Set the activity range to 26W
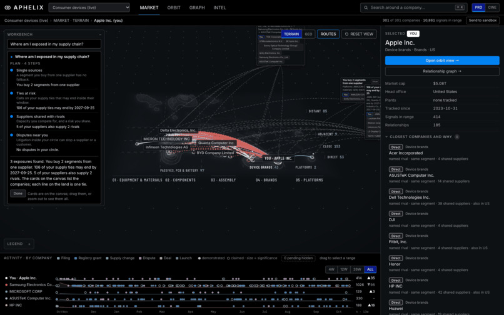The height and width of the screenshot is (315, 504). coord(357,269)
